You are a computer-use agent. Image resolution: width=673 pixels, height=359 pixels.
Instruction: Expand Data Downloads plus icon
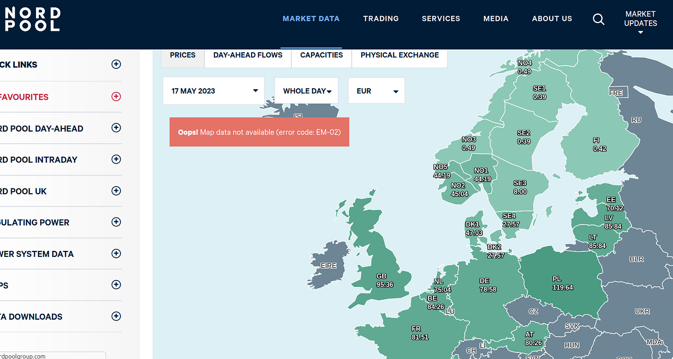coord(116,316)
